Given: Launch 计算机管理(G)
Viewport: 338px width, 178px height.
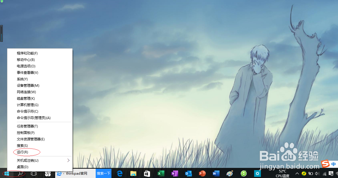Looking at the screenshot, I should (40, 105).
